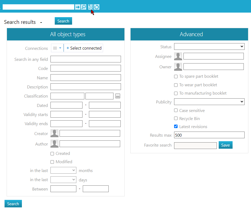Click the Assignee user picker avatar

pyautogui.click(x=178, y=56)
